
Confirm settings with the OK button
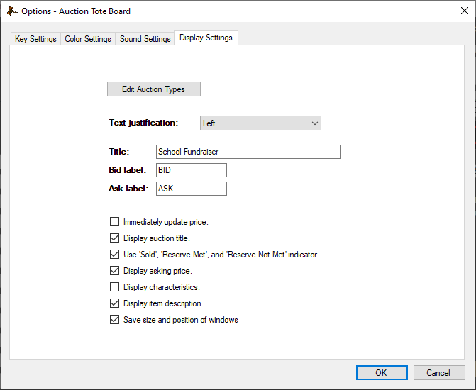click(381, 373)
